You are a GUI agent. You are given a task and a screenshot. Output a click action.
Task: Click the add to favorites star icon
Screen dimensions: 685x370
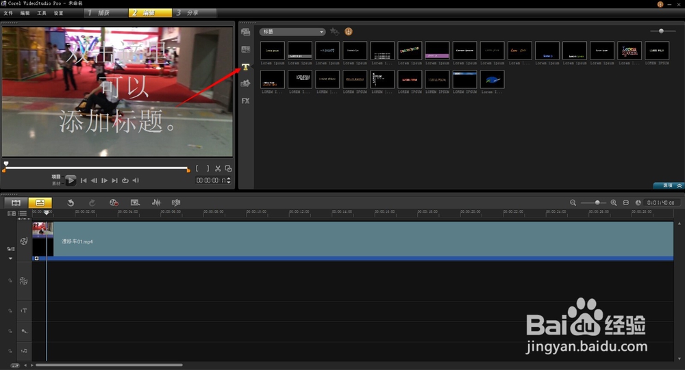pyautogui.click(x=334, y=31)
